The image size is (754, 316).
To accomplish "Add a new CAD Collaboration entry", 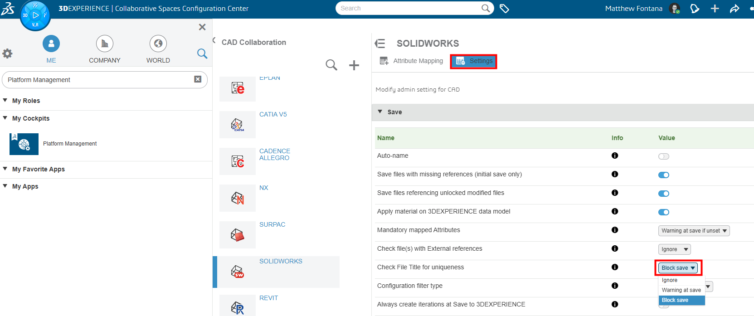I will click(x=354, y=65).
